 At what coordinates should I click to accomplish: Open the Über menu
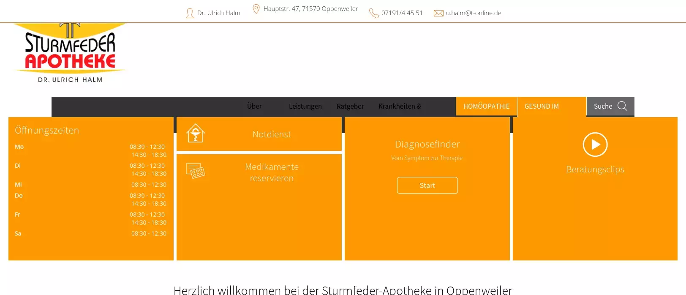(x=254, y=106)
